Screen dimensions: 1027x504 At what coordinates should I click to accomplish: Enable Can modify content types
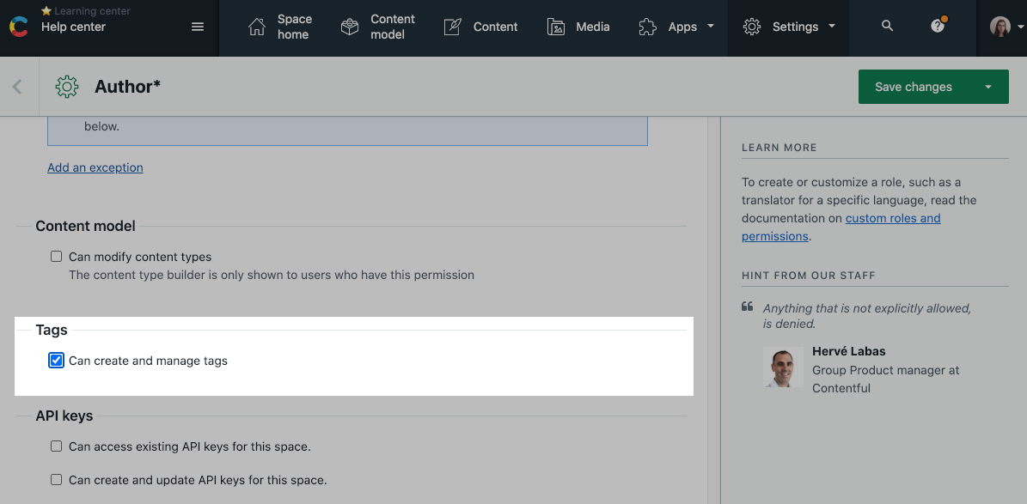click(57, 257)
